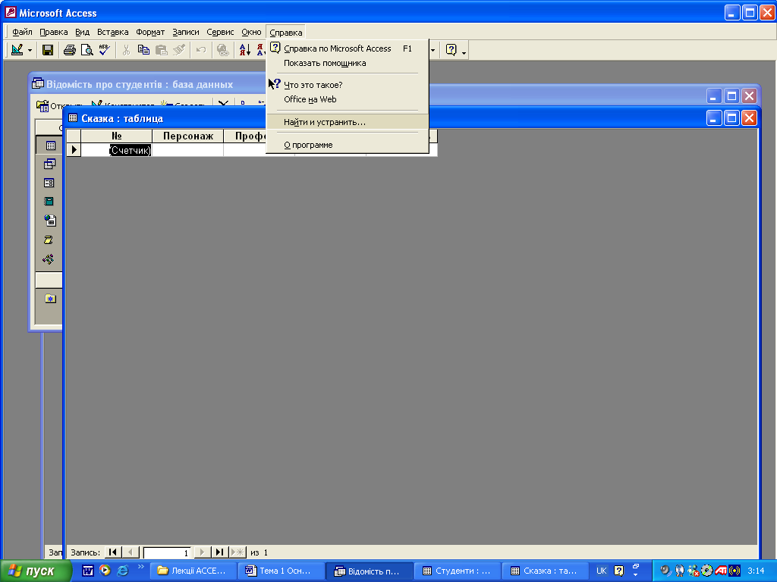
Task: Launch Internet Explorer quick launch icon
Action: (122, 571)
